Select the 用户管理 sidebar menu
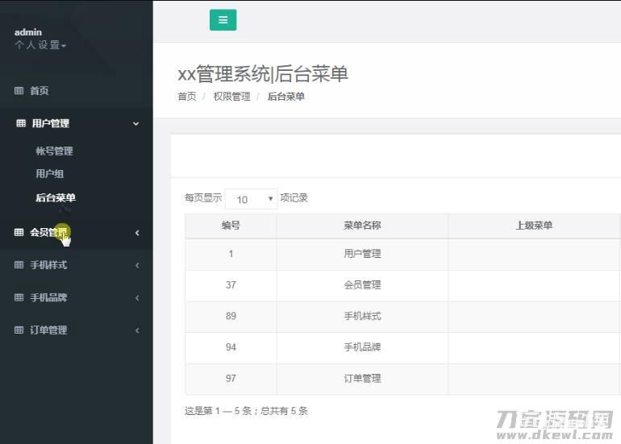The image size is (621, 444). tap(51, 123)
